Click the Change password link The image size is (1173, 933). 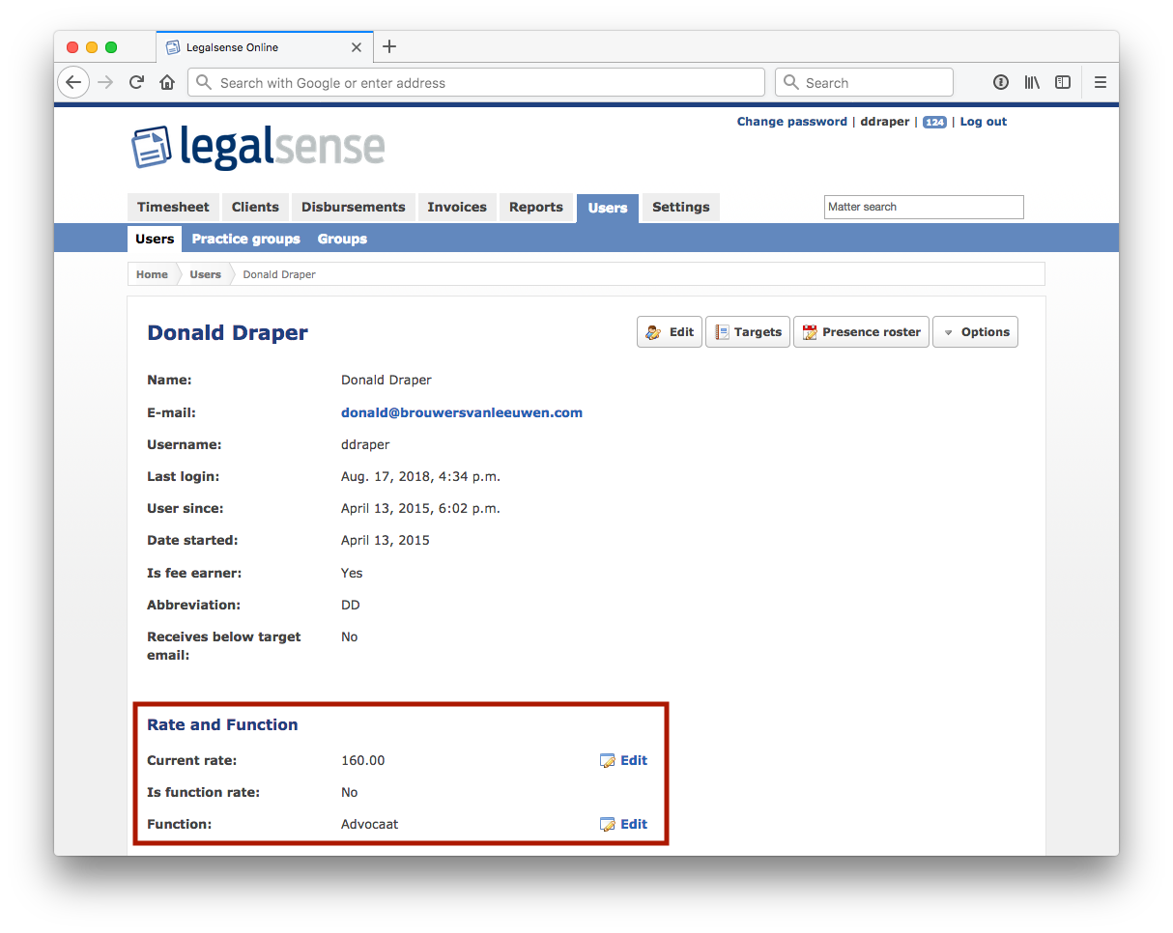point(791,122)
